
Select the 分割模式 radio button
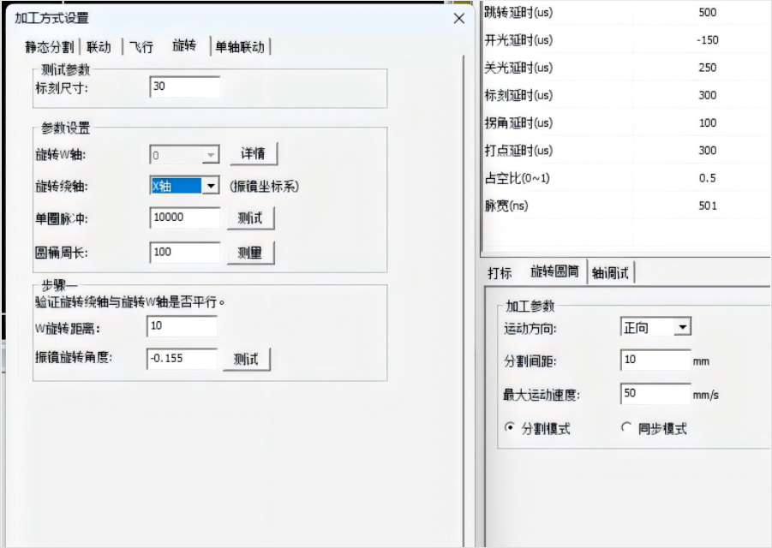click(x=510, y=427)
